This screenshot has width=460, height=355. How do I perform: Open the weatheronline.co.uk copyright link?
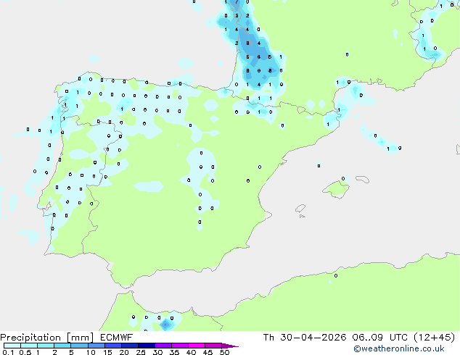coord(398,348)
